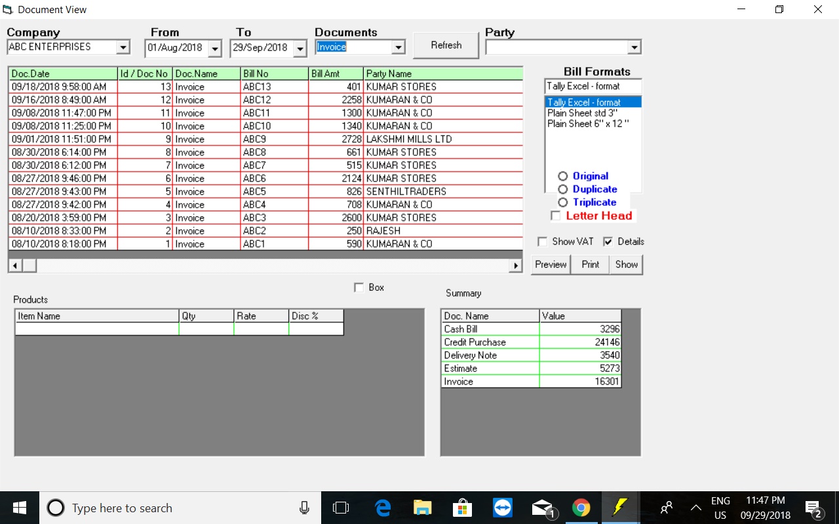This screenshot has height=524, width=839.
Task: Choose Plain Sheet std 3" bill format
Action: click(582, 113)
